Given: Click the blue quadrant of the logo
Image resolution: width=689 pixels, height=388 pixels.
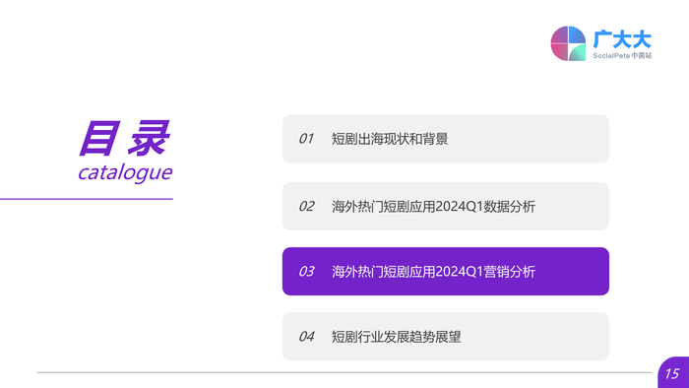Looking at the screenshot, I should (x=578, y=34).
